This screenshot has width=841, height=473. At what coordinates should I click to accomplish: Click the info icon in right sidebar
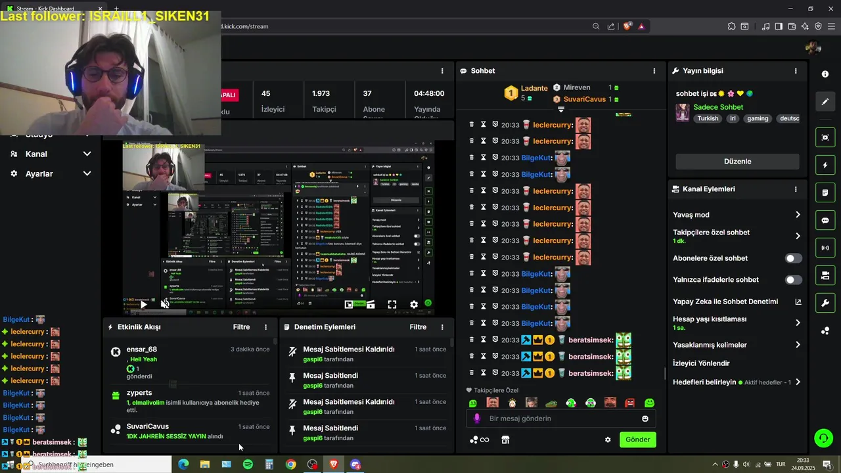825,74
